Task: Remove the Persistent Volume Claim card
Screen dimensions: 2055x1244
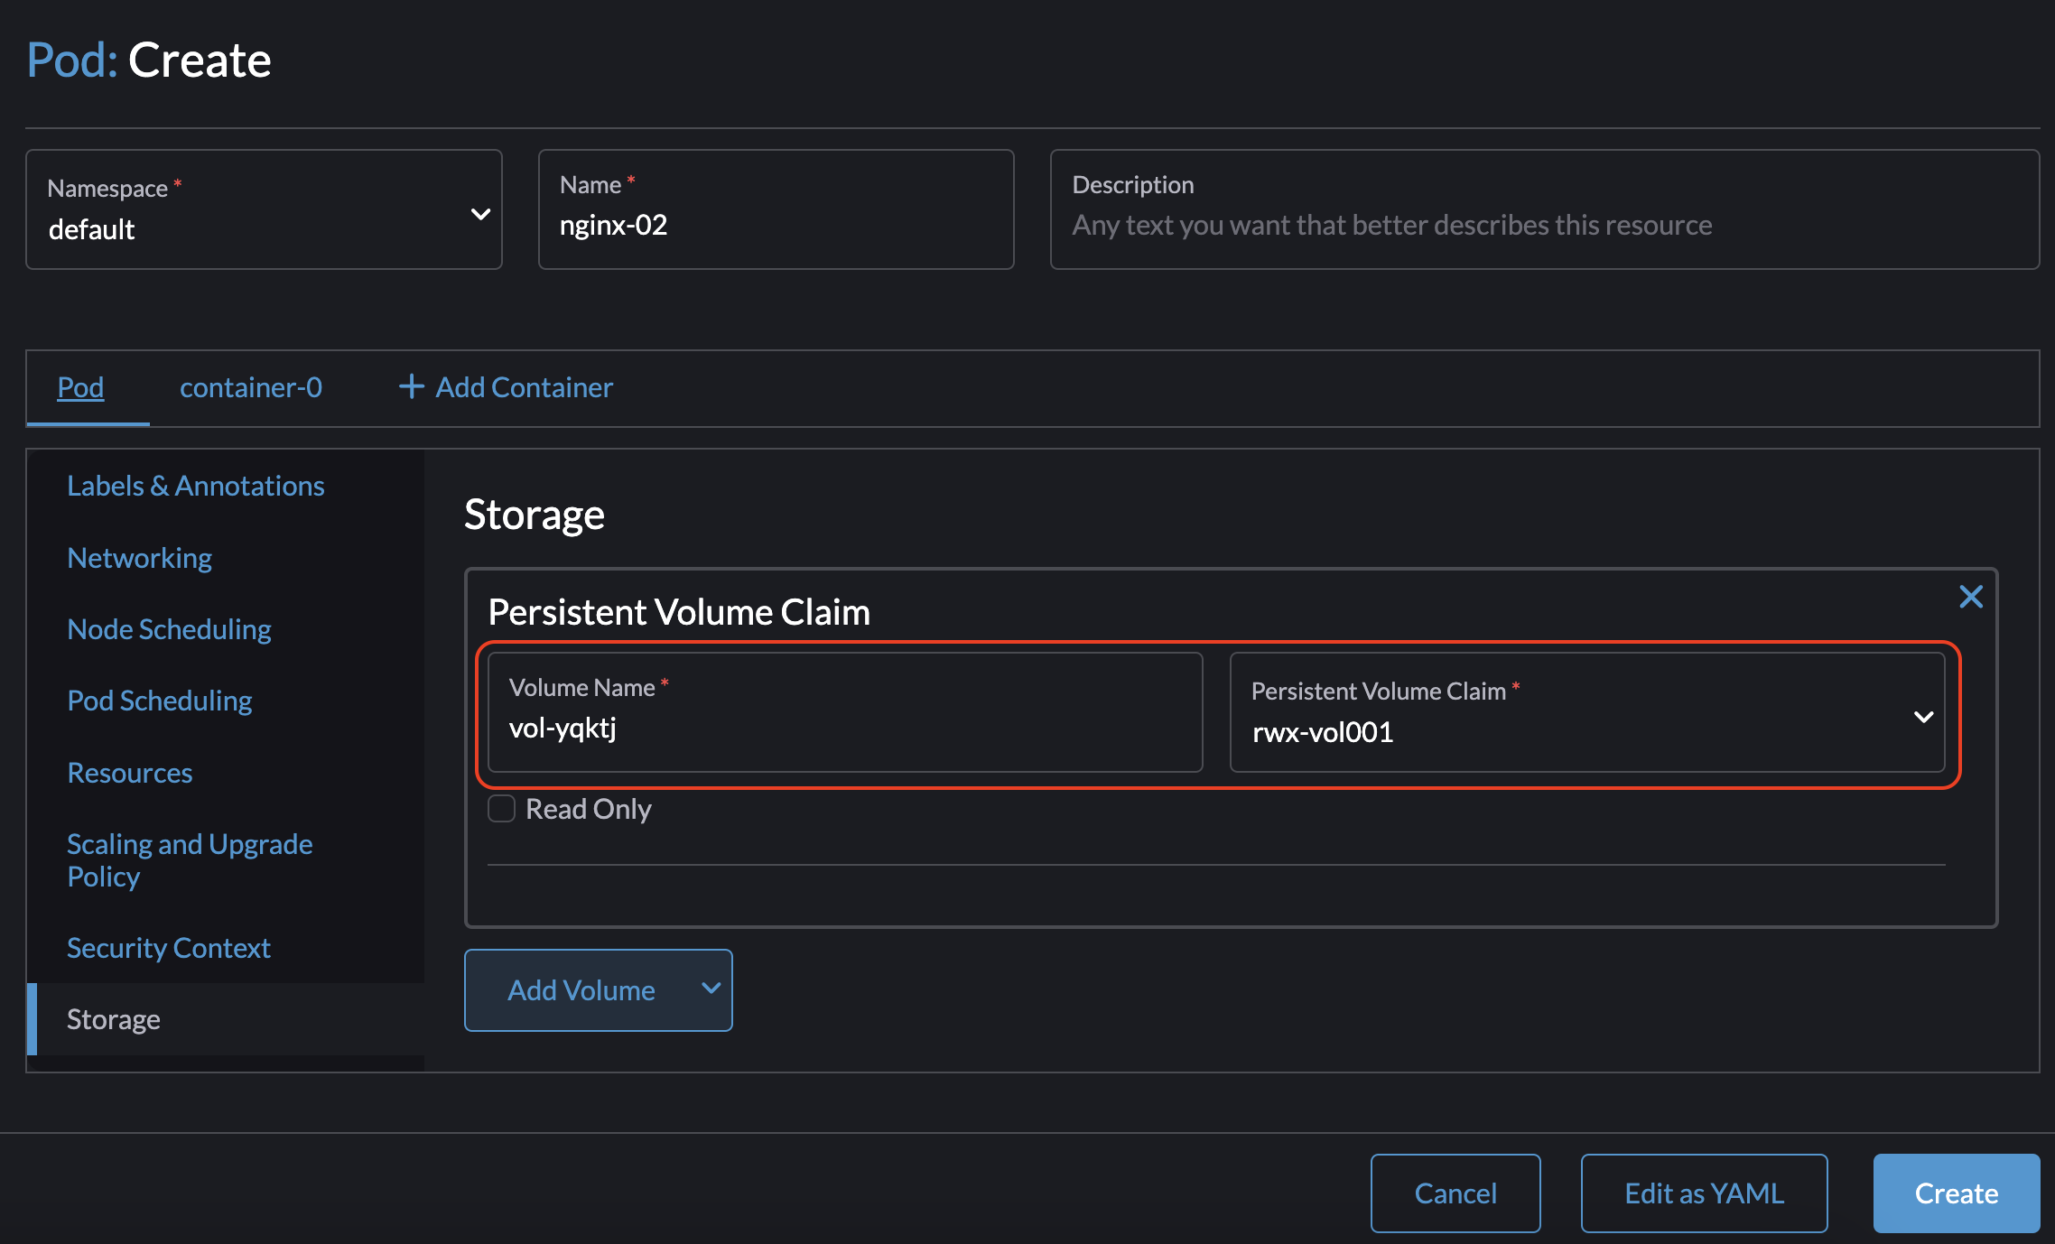Action: 1971,596
